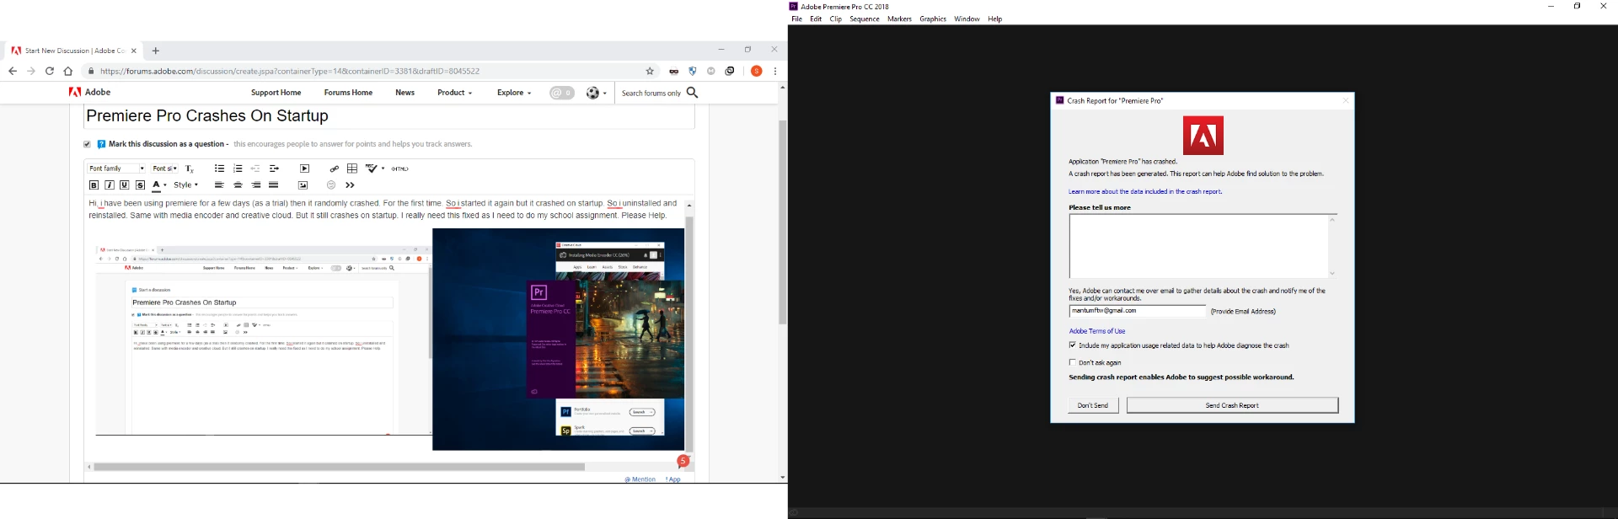Click the Search forums only field
Screen dimensions: 1618x519
[651, 93]
